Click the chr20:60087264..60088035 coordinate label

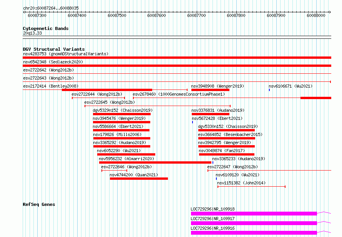tap(51, 8)
